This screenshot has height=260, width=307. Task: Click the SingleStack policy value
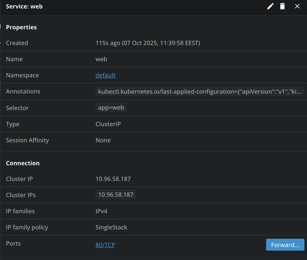(111, 227)
